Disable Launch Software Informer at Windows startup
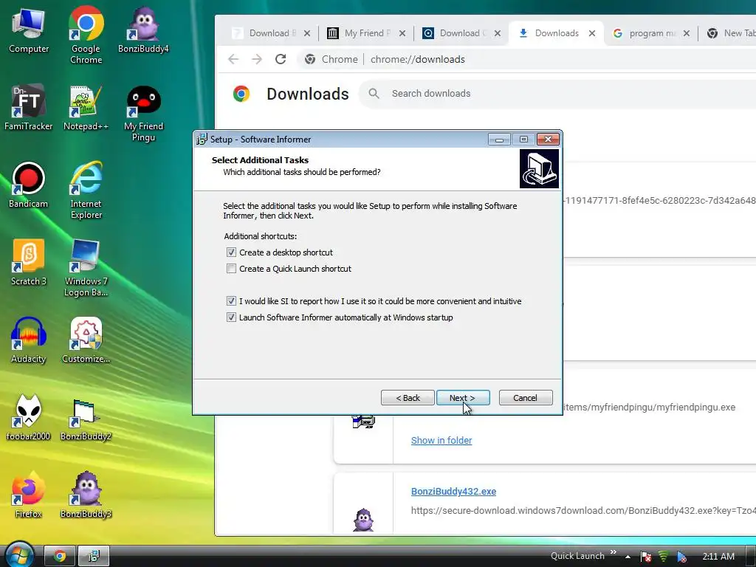 pos(231,317)
